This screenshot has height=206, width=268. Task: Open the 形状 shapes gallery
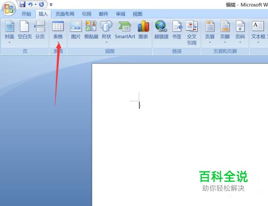106,30
